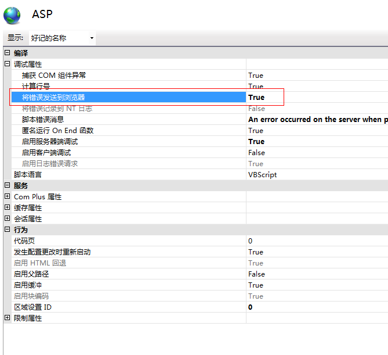
Task: Select the 区域设置 ID property
Action: pos(32,307)
